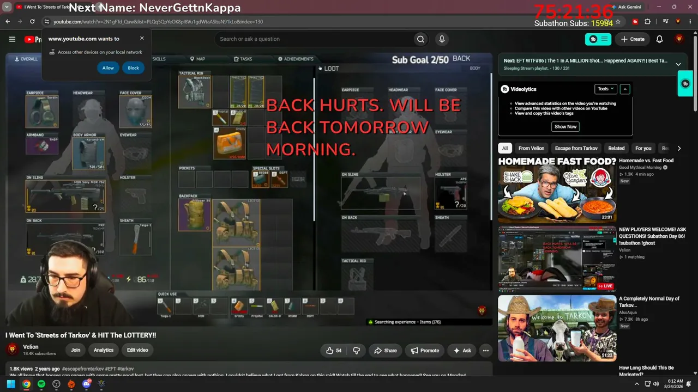Screen dimensions: 698x392
Task: Dislike the video with the thumbs-down icon
Action: [357, 351]
